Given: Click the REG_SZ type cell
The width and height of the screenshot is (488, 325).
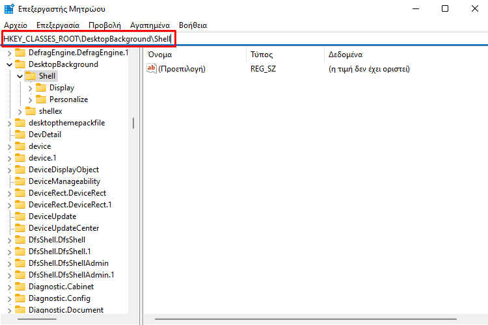Looking at the screenshot, I should coord(264,69).
